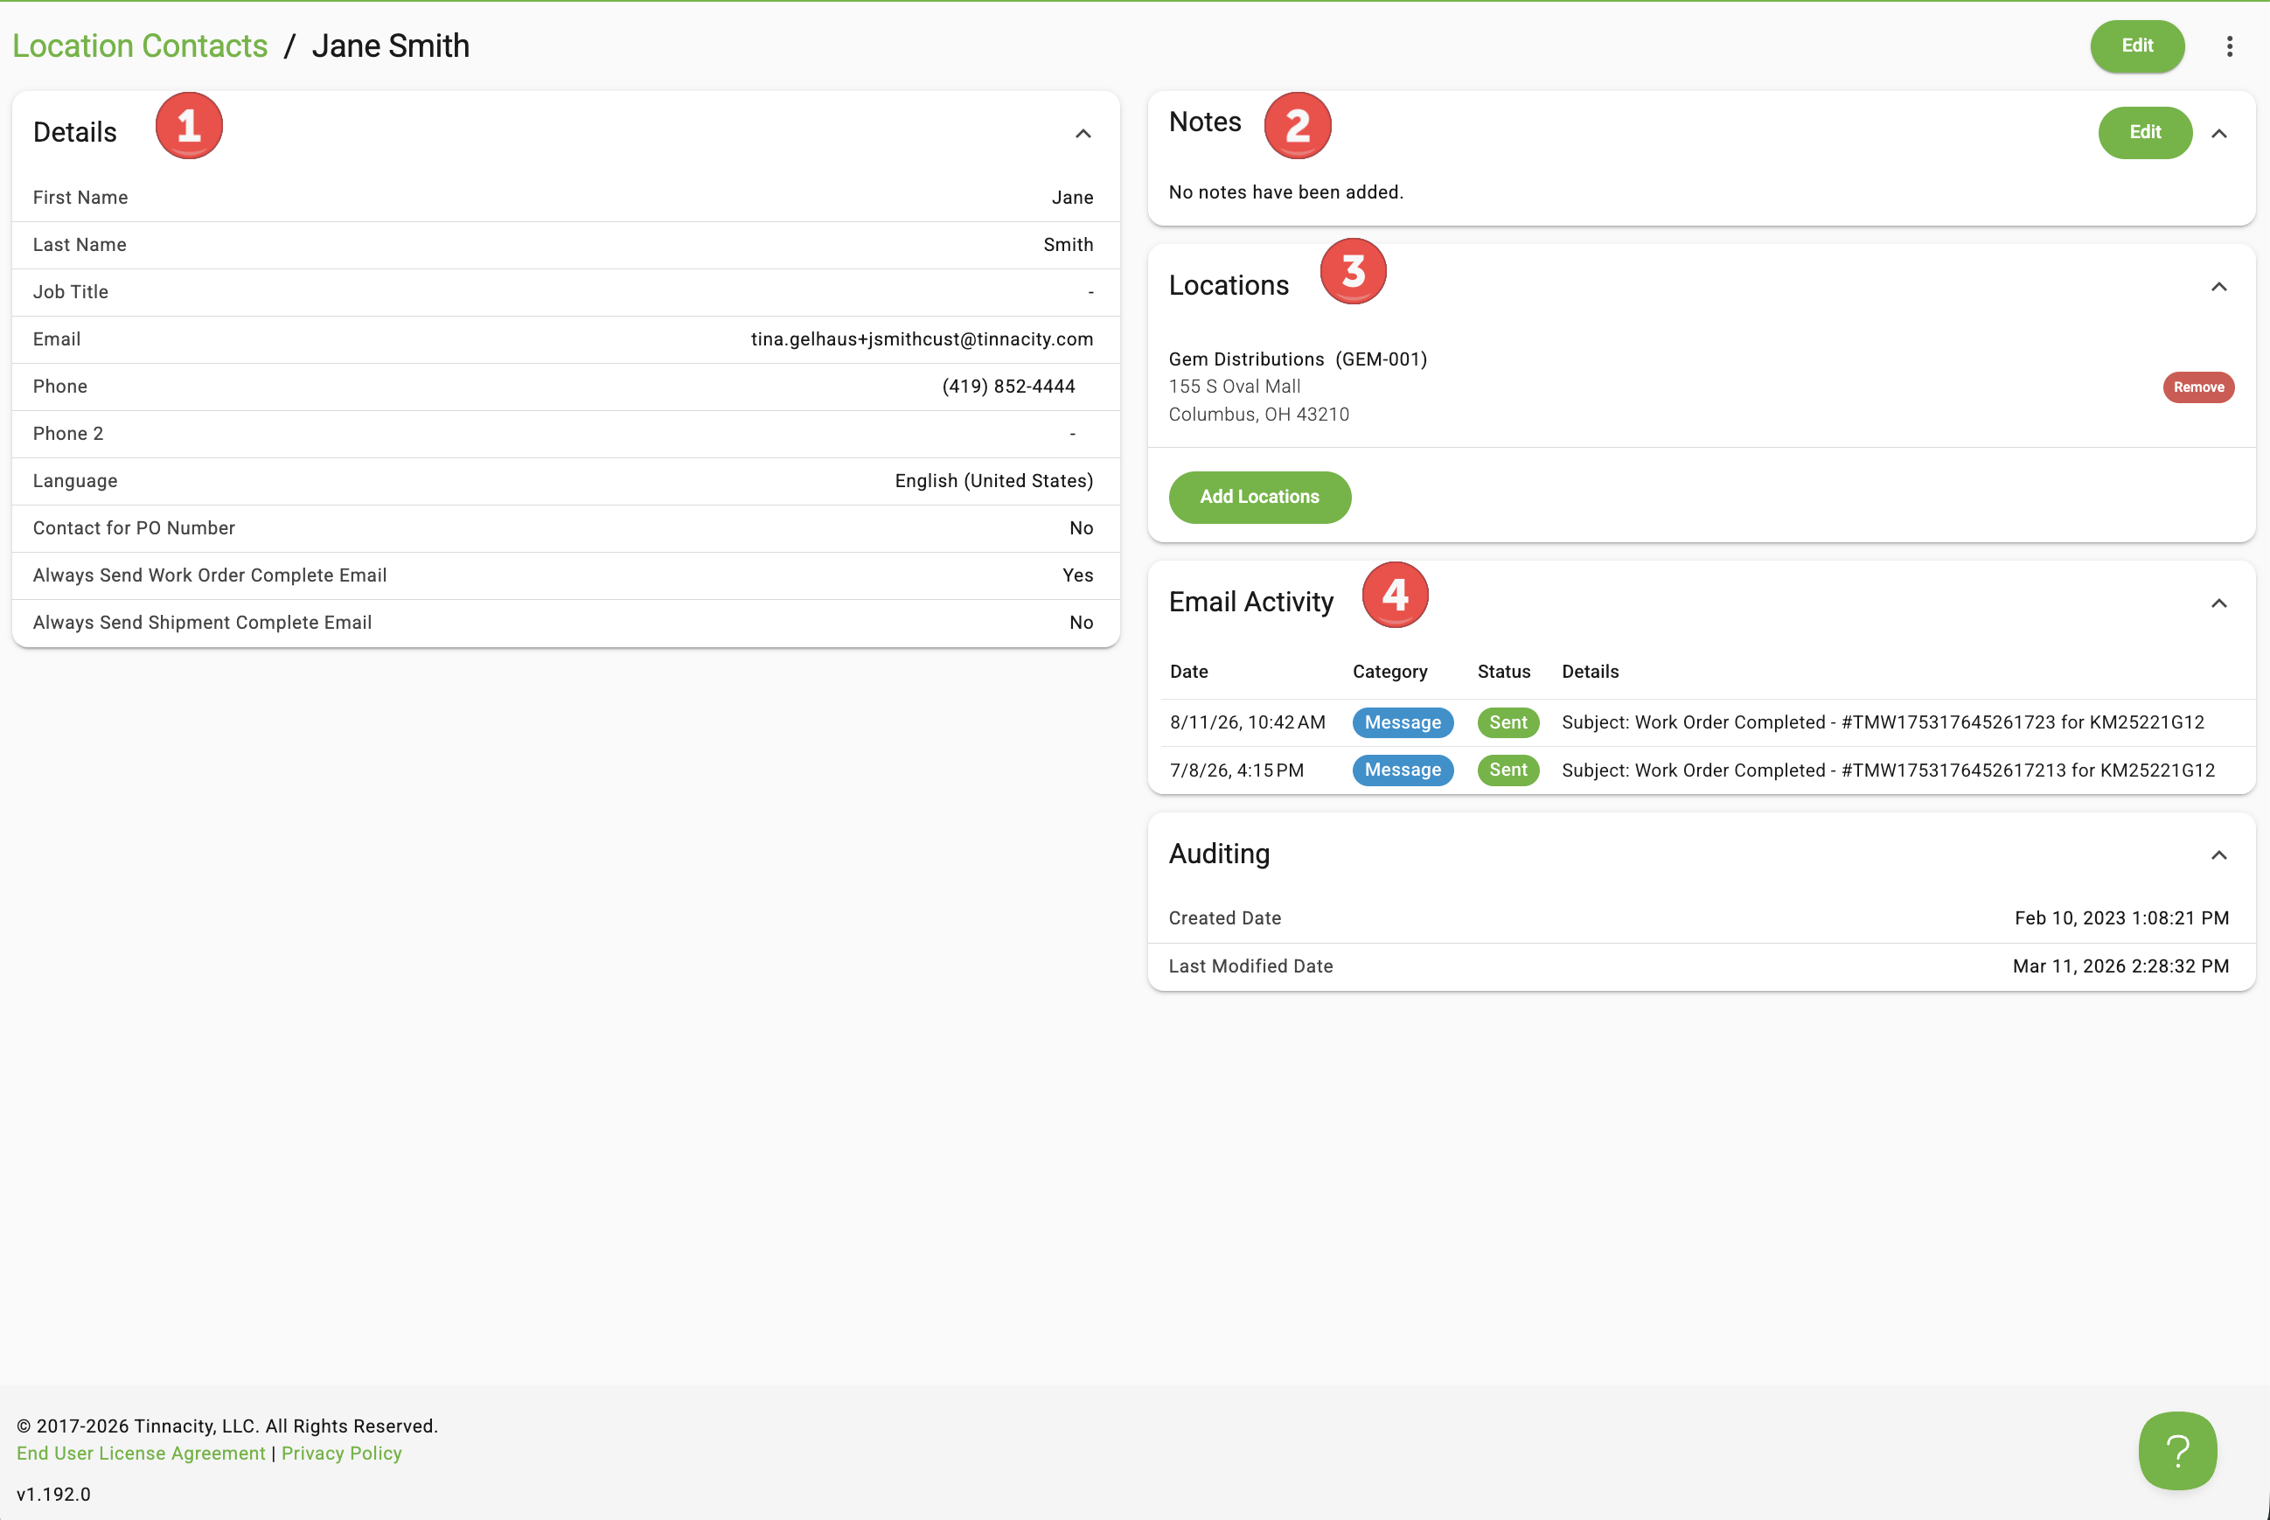Viewport: 2270px width, 1520px height.
Task: Open the three-dot more options menu
Action: 2229,45
